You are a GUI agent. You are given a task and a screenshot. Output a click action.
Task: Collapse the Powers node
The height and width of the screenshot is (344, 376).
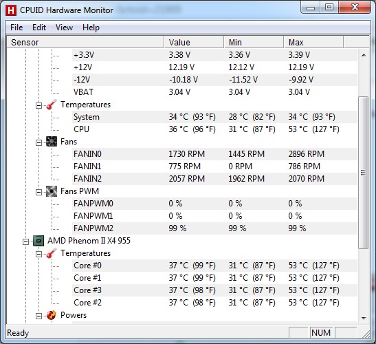click(x=38, y=316)
